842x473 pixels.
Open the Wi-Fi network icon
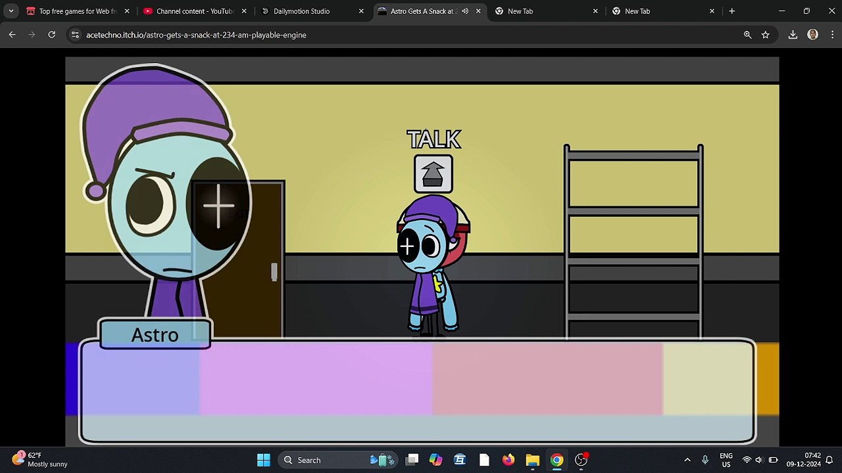tap(747, 460)
